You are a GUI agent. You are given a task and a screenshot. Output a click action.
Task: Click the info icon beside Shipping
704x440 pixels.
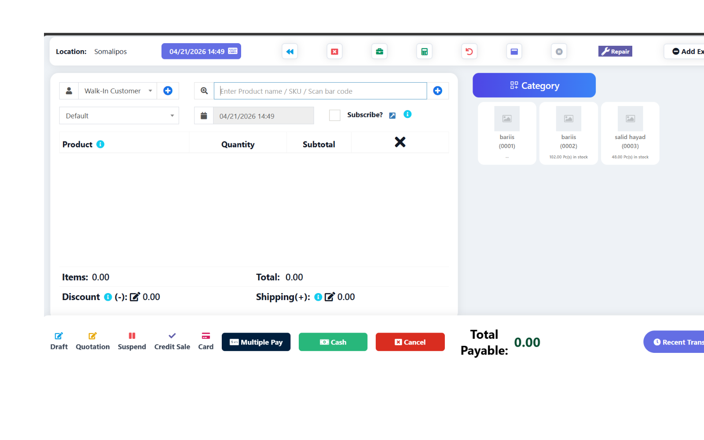(318, 297)
